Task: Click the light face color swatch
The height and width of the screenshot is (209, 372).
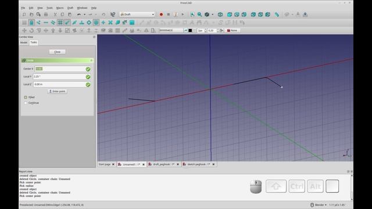Action: coord(195,30)
